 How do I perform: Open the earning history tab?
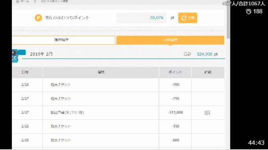(63, 40)
